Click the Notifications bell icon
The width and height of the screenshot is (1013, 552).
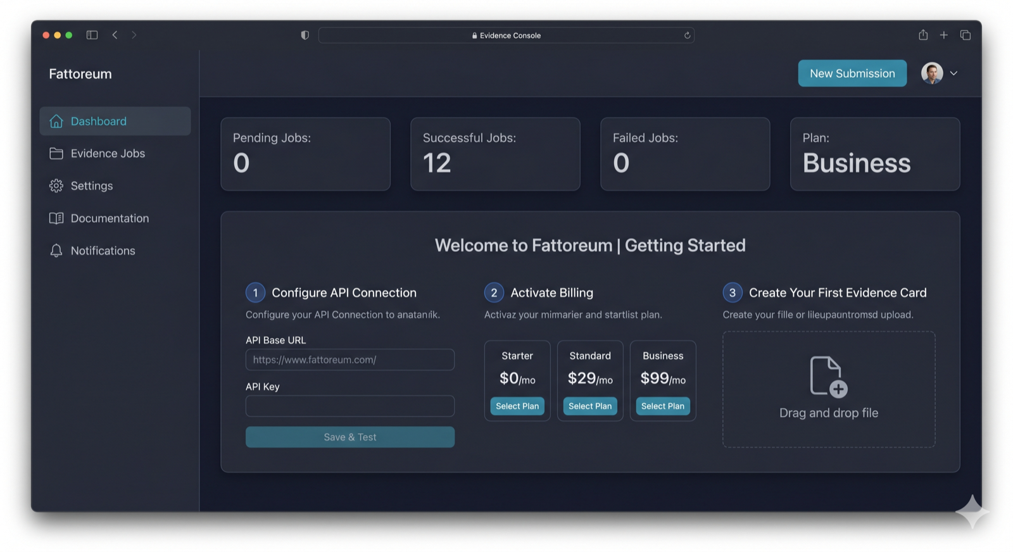(x=56, y=251)
